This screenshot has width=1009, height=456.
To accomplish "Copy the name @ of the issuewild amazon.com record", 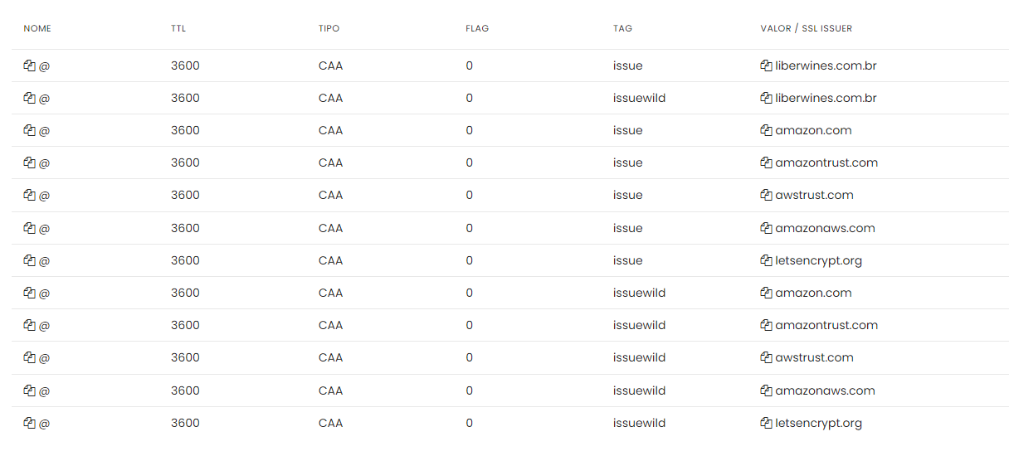I will (x=29, y=293).
